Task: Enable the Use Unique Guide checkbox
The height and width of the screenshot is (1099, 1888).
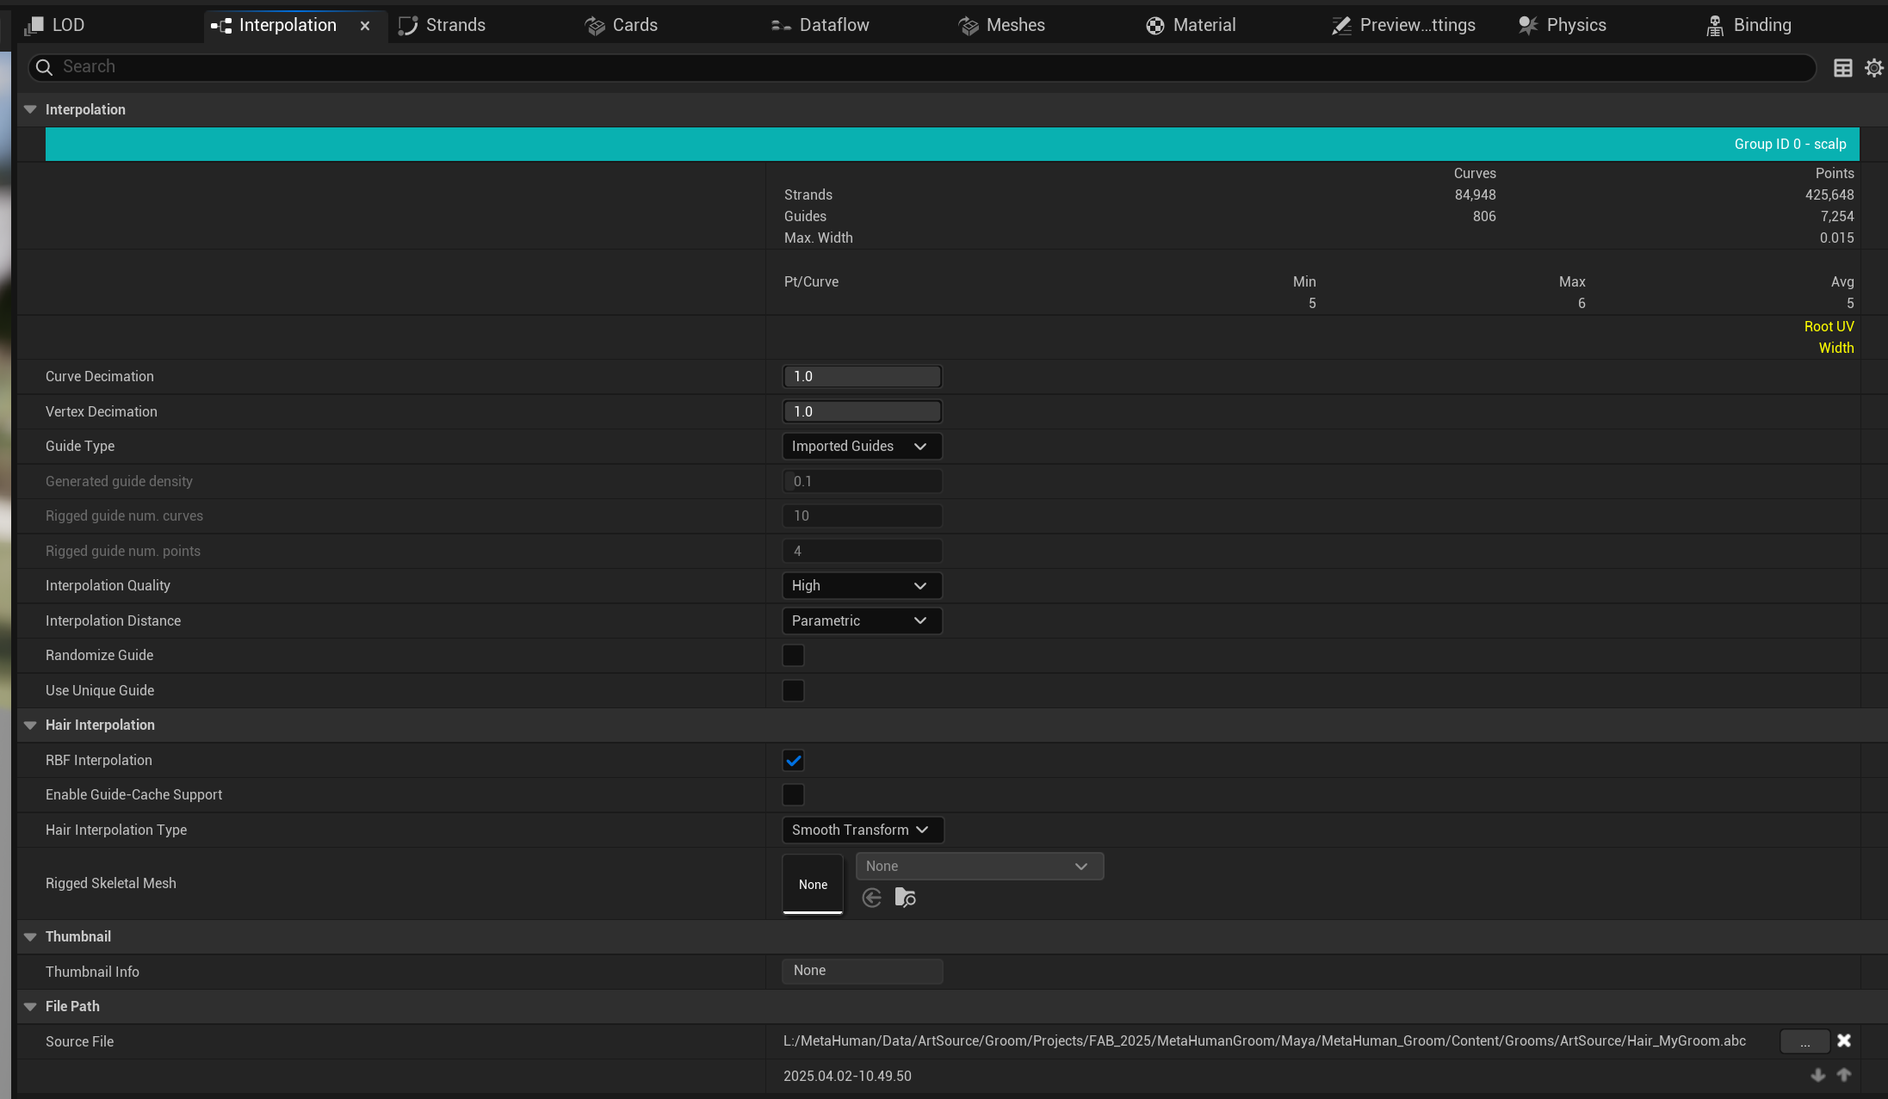Action: (x=793, y=690)
